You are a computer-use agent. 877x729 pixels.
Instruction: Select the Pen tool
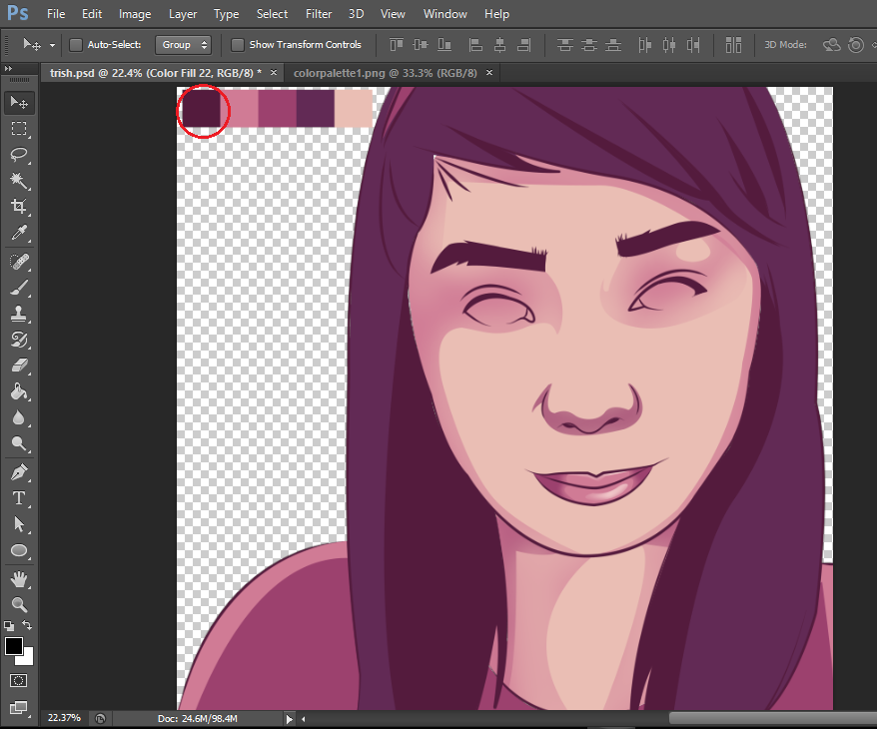(19, 471)
